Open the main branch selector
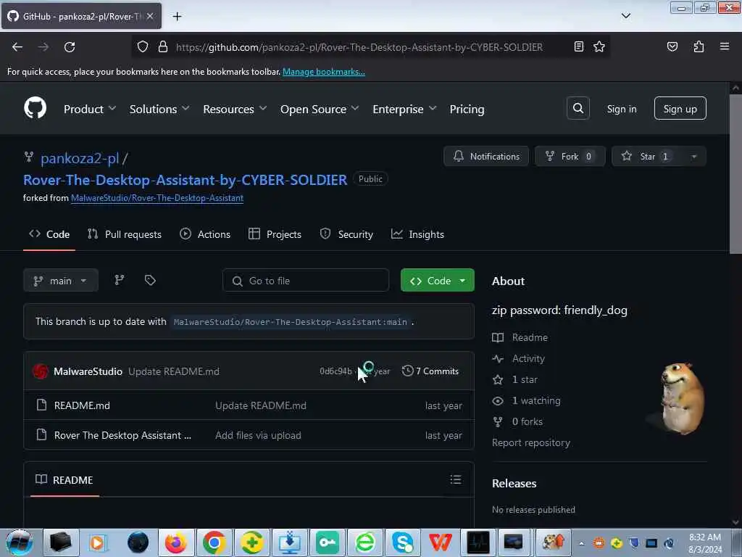Screen dimensions: 742x557 [x=61, y=281]
